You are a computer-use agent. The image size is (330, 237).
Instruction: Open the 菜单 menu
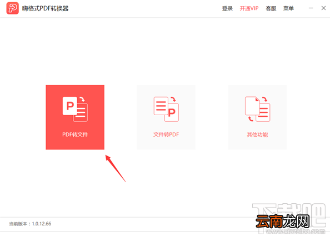point(288,8)
